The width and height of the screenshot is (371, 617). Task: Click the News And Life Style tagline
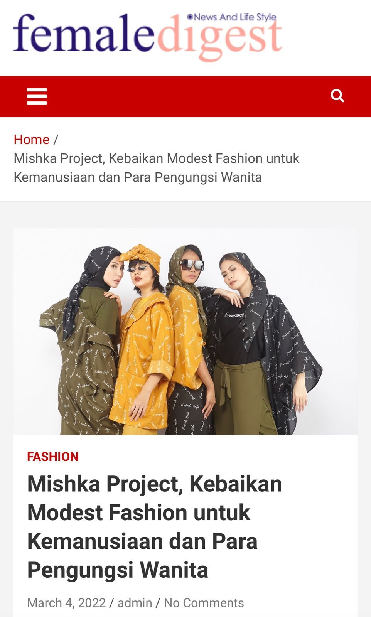pos(232,17)
